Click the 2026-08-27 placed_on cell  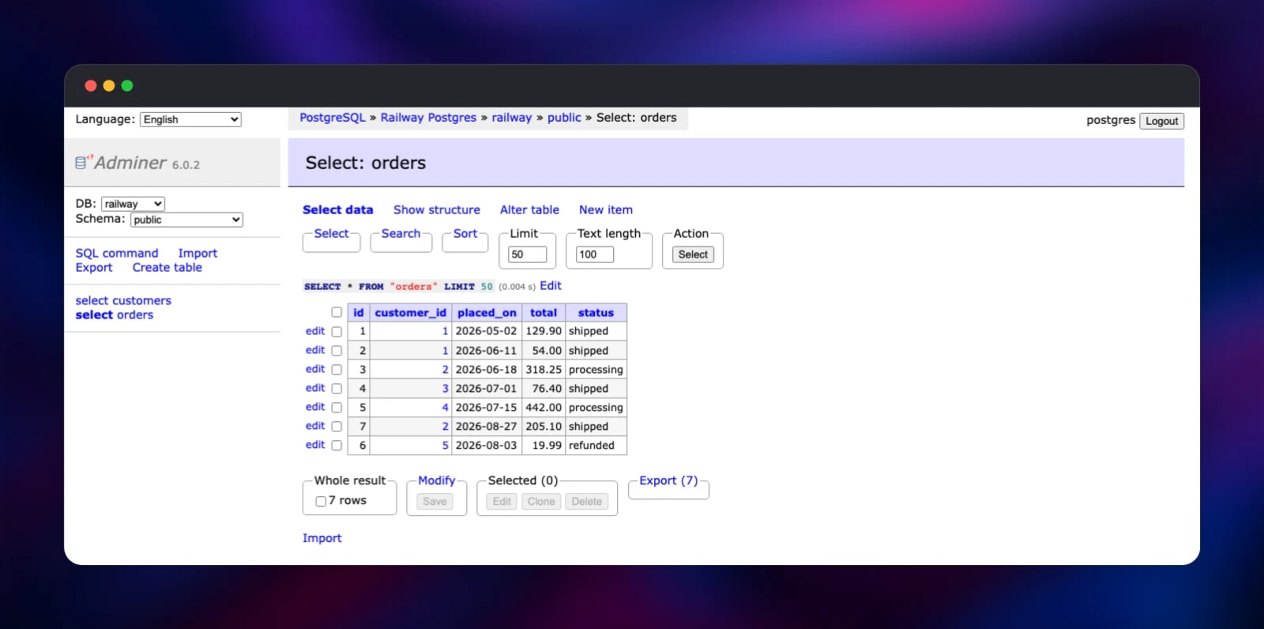click(x=487, y=427)
